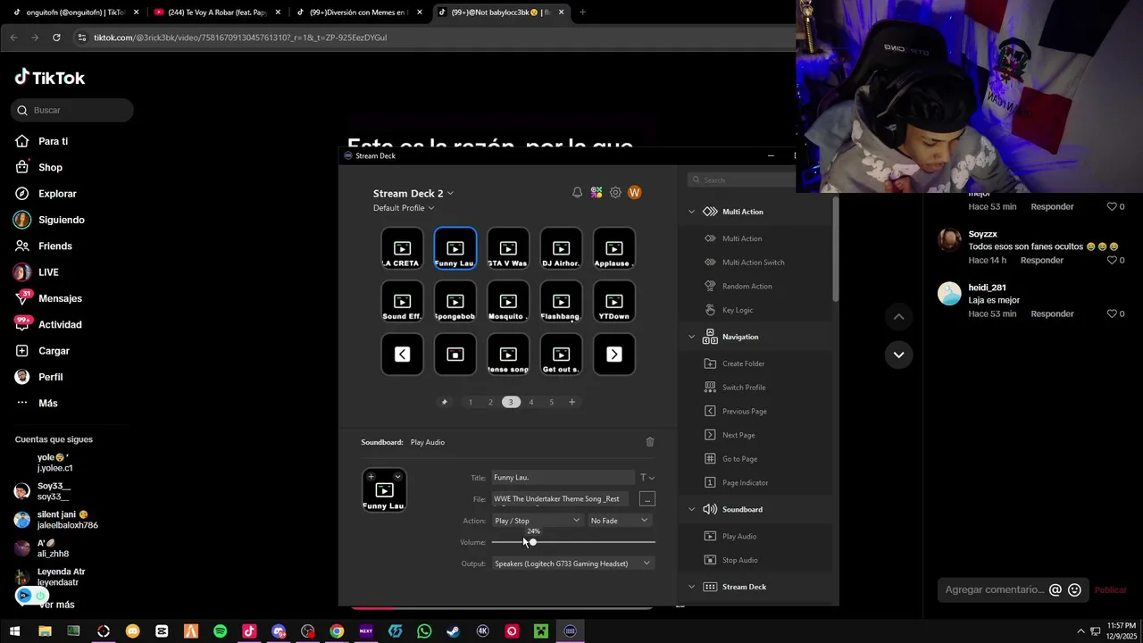This screenshot has width=1143, height=643.
Task: Switch to page 2
Action: pyautogui.click(x=490, y=402)
